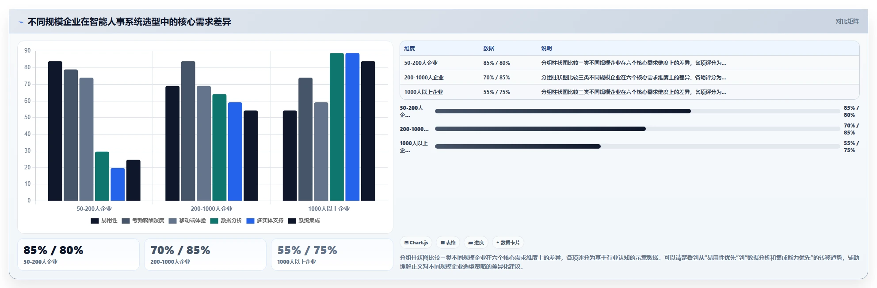Click the 说明 column header

[x=546, y=49]
